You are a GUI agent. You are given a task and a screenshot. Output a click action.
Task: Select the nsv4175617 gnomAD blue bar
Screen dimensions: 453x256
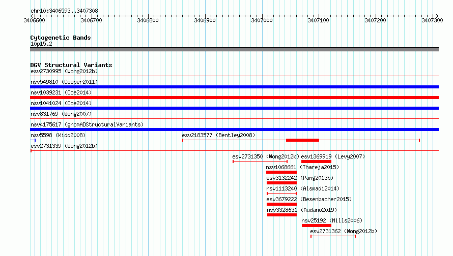[x=234, y=130]
